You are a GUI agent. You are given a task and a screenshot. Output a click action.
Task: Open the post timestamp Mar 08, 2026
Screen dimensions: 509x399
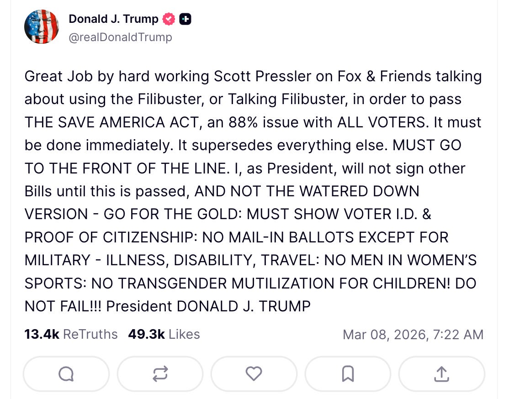click(413, 334)
